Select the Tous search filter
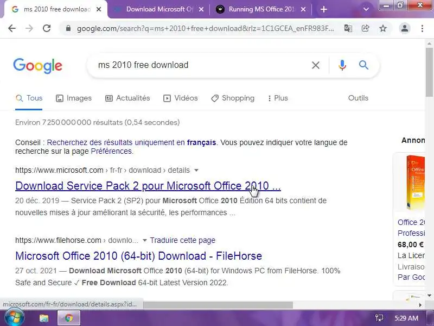Screen dimensions: 434x326 (29, 98)
